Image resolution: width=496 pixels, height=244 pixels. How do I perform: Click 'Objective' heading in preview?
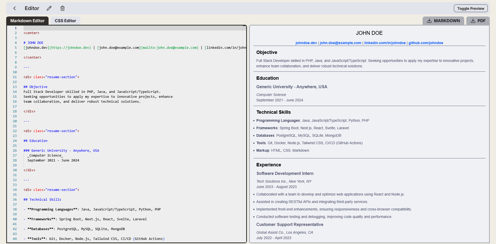(x=267, y=52)
